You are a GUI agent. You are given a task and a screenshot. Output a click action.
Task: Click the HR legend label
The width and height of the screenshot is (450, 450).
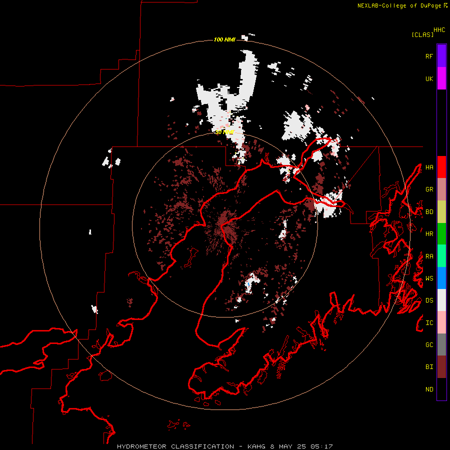pyautogui.click(x=429, y=234)
